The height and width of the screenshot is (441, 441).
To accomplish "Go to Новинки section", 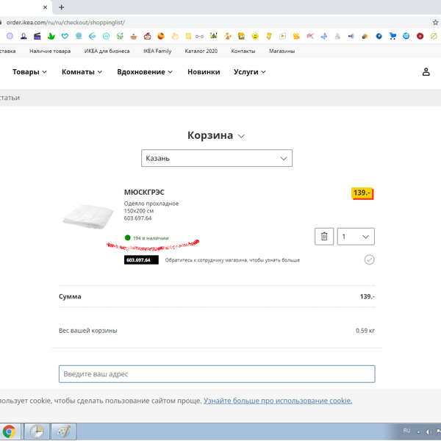I will (x=204, y=72).
